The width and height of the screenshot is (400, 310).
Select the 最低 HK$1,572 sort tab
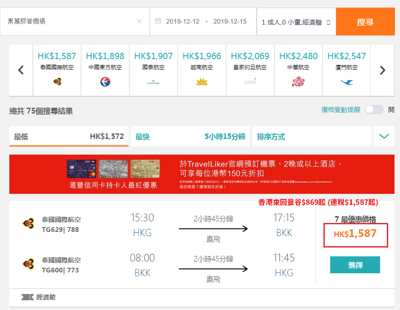click(x=69, y=136)
